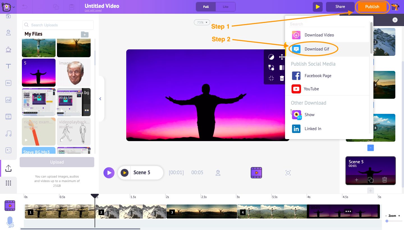Image resolution: width=404 pixels, height=230 pixels.
Task: Select the purple sunset thumbnail labeled 5
Action: tap(39, 72)
